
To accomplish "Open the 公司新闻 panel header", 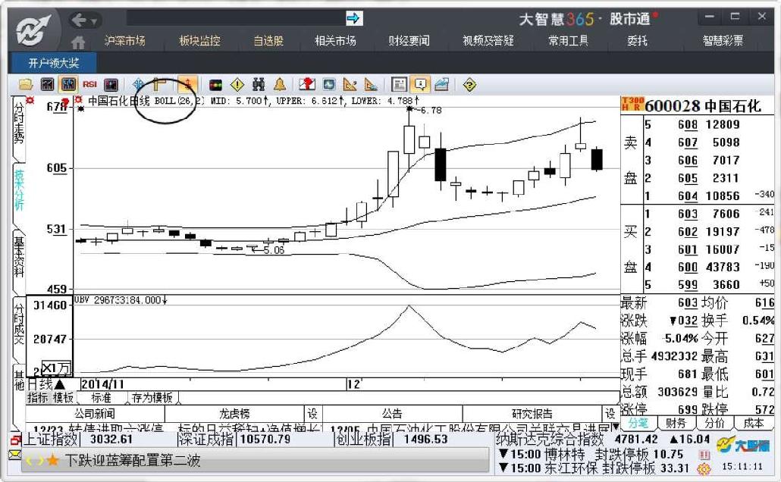I will [95, 414].
